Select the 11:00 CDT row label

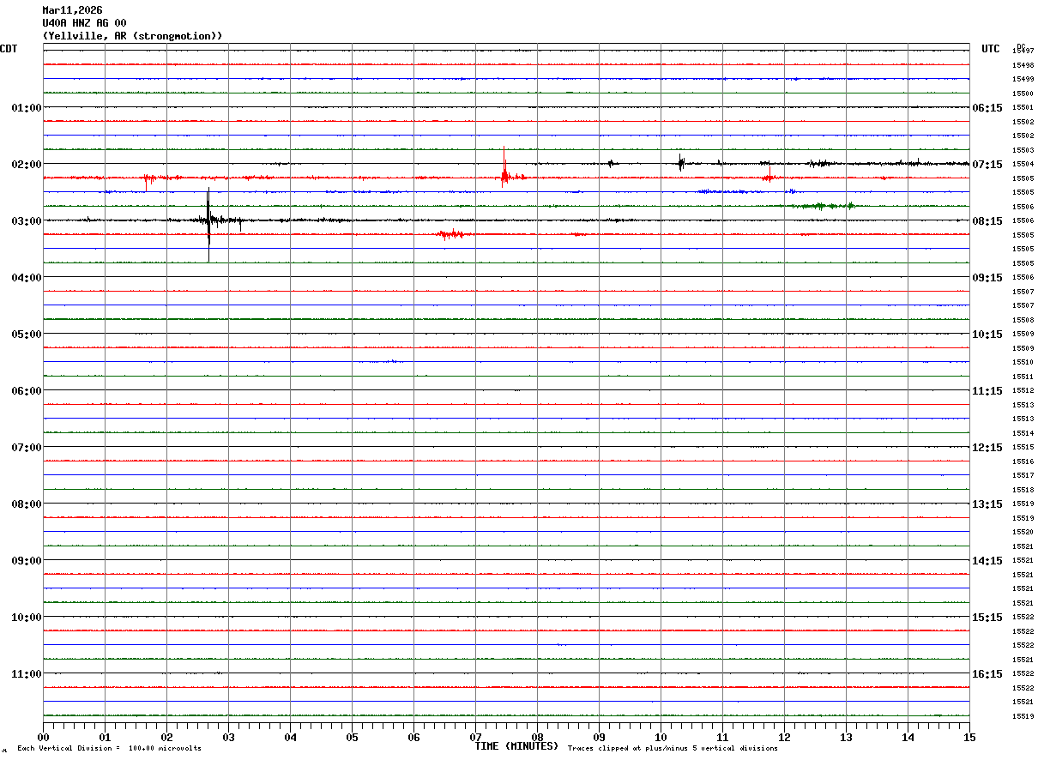(27, 674)
